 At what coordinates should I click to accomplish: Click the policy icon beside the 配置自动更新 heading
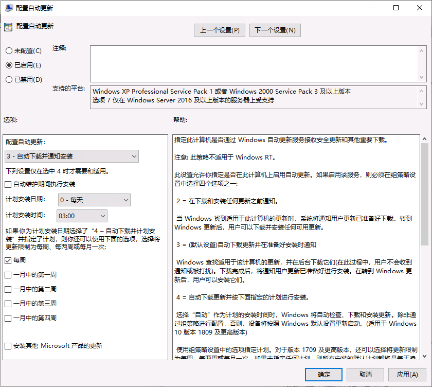(x=8, y=27)
